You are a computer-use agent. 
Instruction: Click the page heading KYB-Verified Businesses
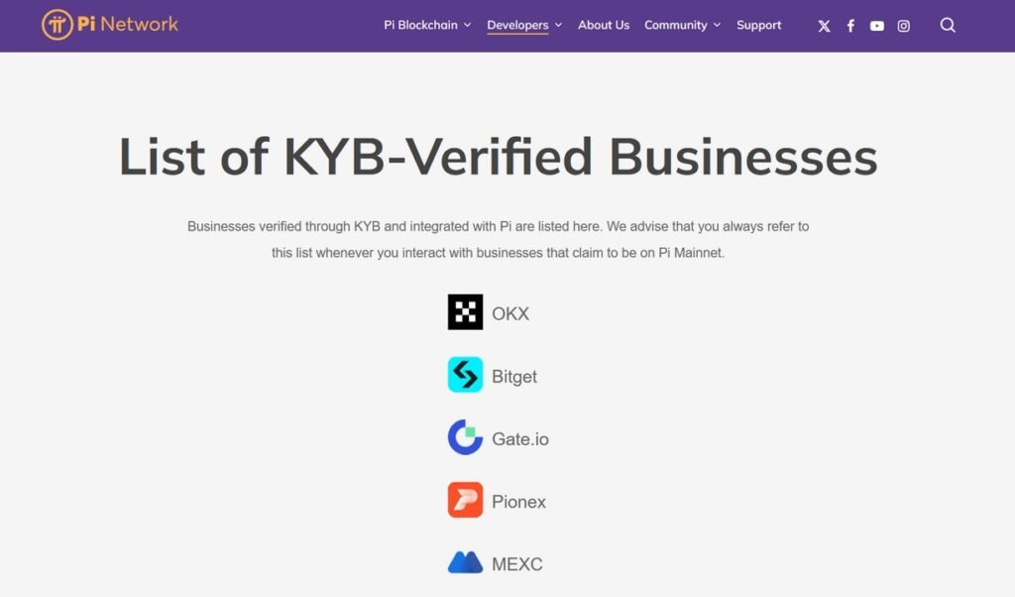click(x=581, y=157)
